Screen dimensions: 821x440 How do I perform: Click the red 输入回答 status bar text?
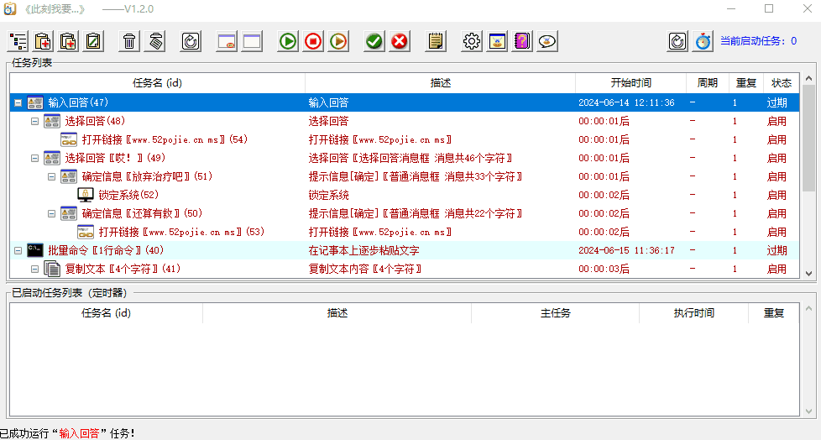click(79, 433)
